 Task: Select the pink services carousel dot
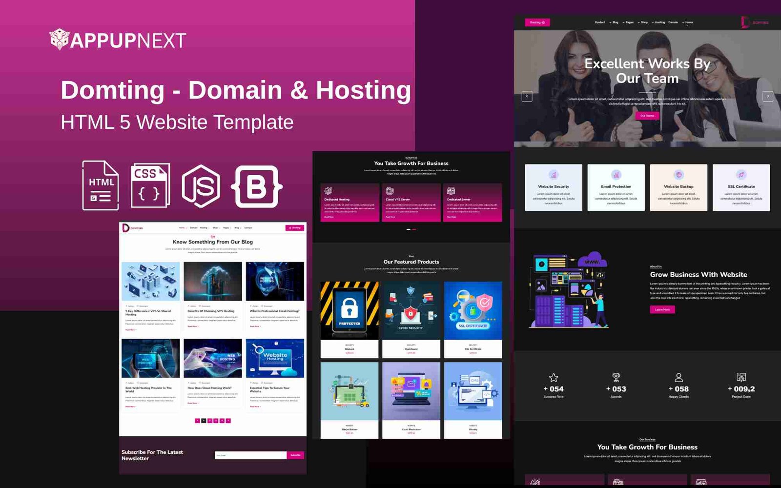point(414,229)
